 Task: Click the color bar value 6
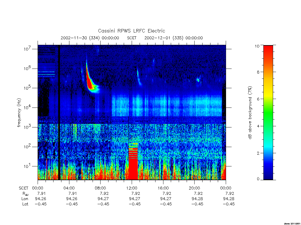pos(258,99)
